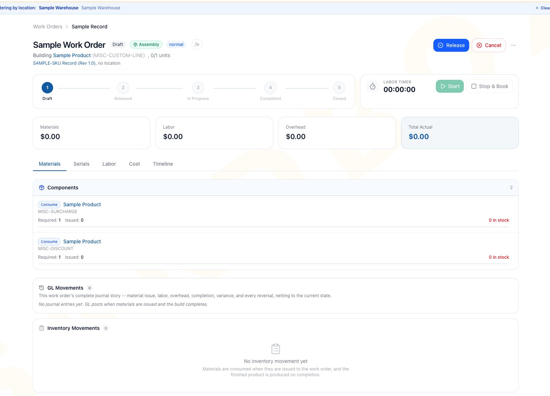Click Consume badge for MISC-SURCHARGE

point(49,204)
